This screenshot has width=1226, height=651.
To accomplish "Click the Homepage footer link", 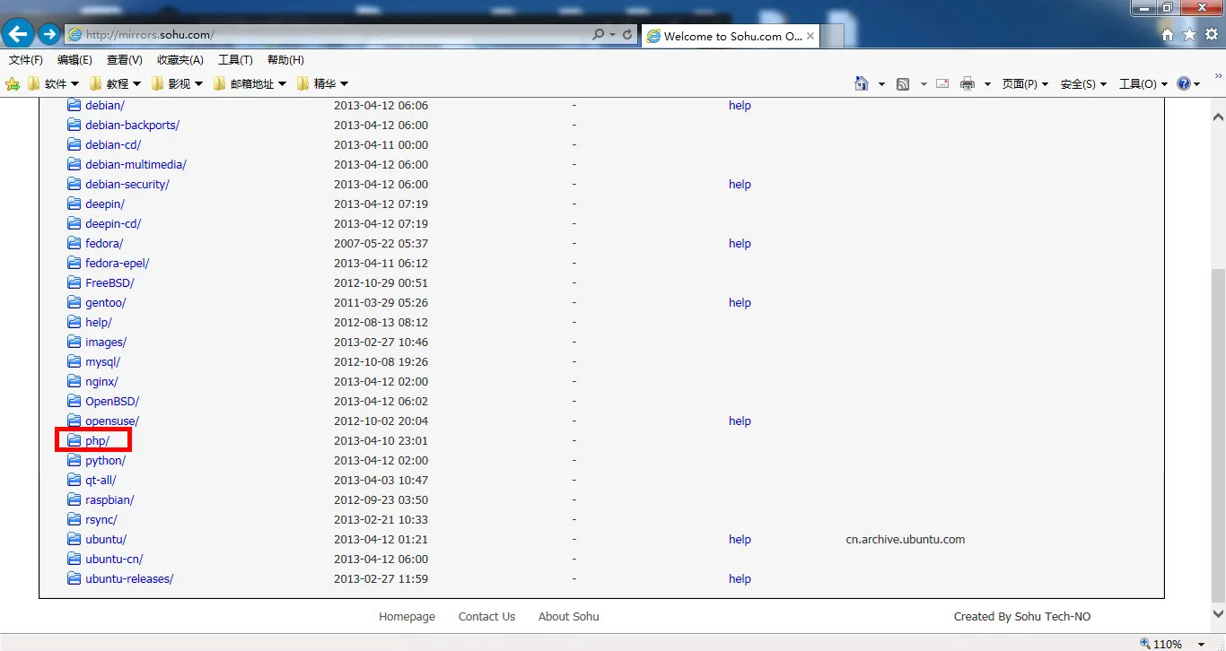I will point(407,616).
